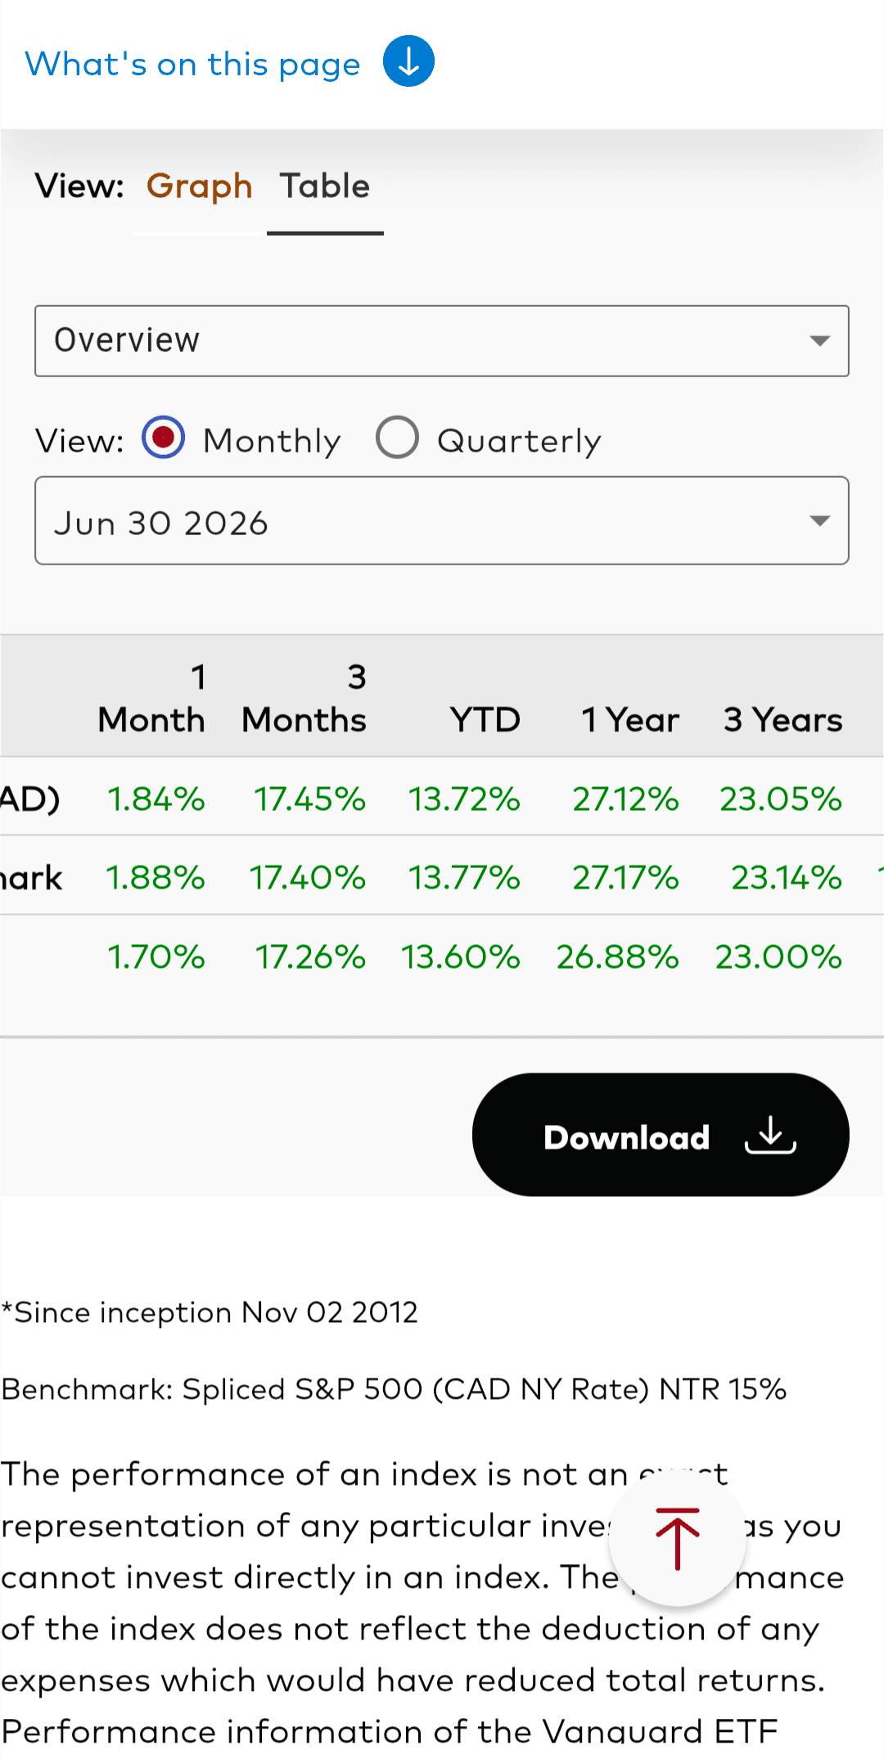884x1759 pixels.
Task: Click the Overview dropdown caret arrow
Action: click(x=819, y=340)
